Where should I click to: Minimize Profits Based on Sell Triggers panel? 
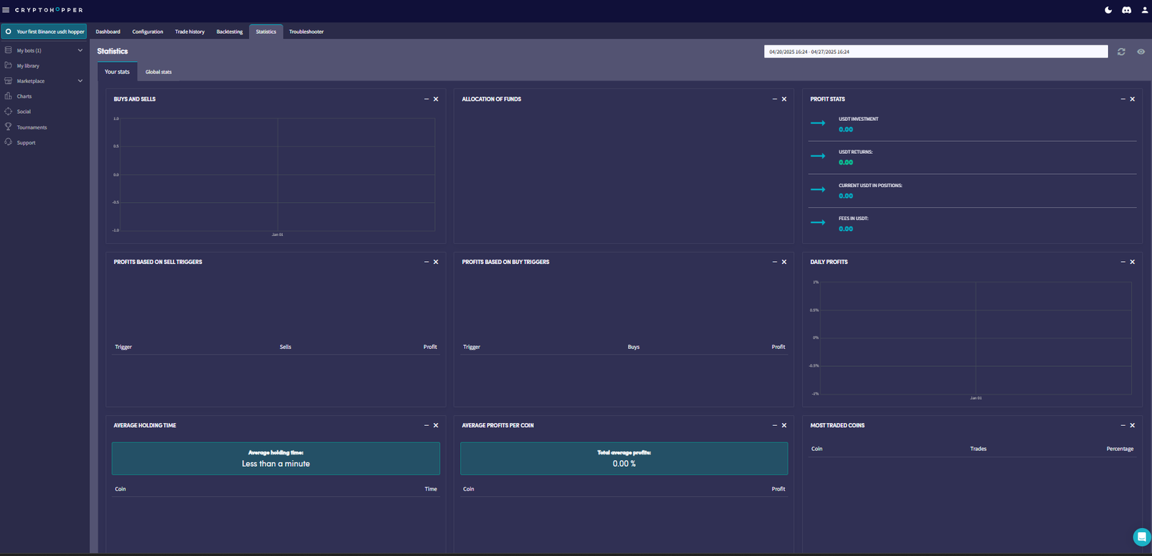[426, 262]
